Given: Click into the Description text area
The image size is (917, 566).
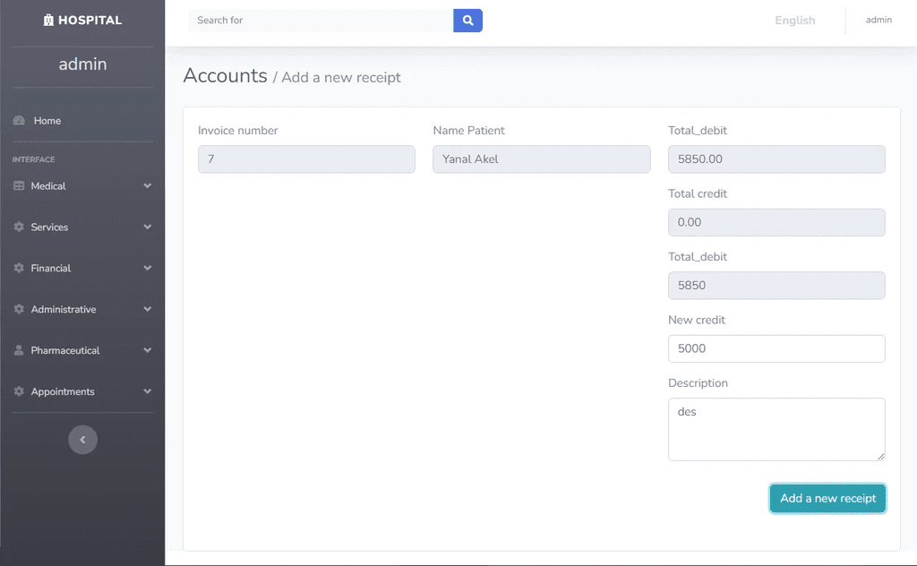Looking at the screenshot, I should tap(776, 429).
